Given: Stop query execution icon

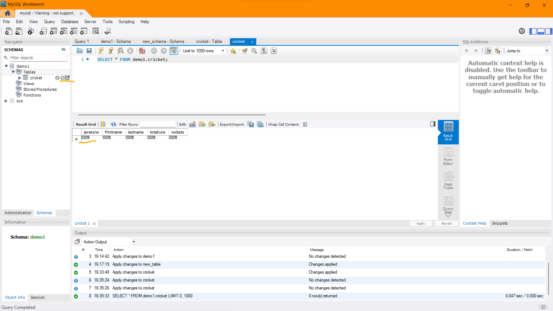Looking at the screenshot, I should [130, 51].
